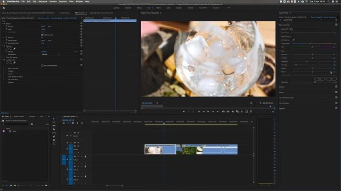
Task: Toggle Rotation animation stopwatch
Action: [x=6, y=38]
